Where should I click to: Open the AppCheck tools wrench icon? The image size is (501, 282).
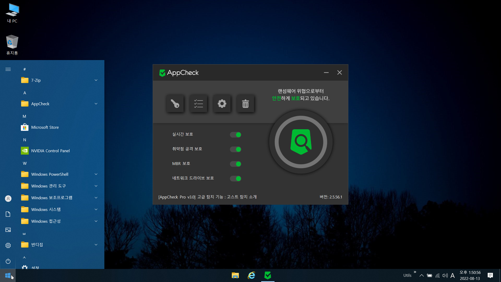[175, 104]
